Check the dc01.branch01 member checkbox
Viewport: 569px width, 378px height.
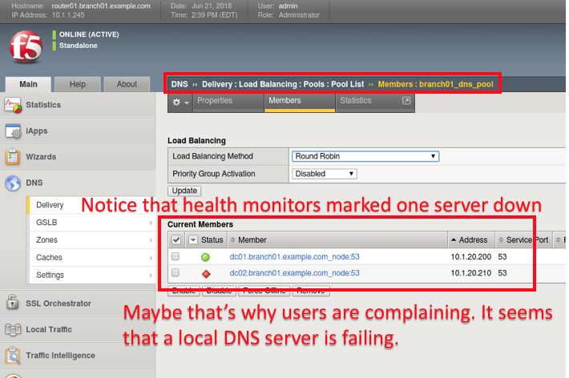click(176, 256)
